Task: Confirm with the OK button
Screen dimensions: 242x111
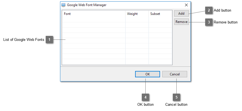Action: coord(148,74)
